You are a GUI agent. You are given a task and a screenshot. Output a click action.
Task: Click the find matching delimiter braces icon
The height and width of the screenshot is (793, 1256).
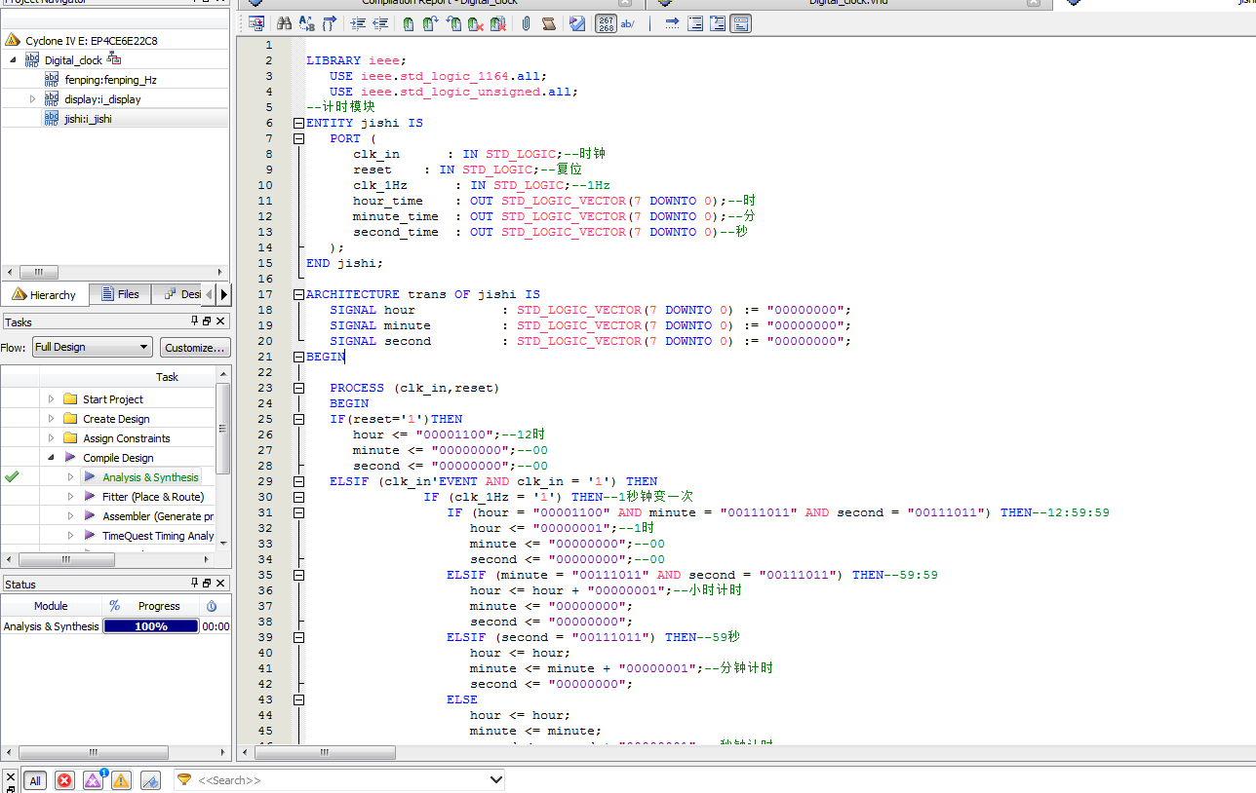tap(330, 23)
